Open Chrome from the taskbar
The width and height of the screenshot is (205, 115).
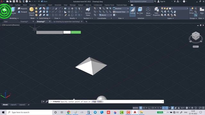coord(69,112)
